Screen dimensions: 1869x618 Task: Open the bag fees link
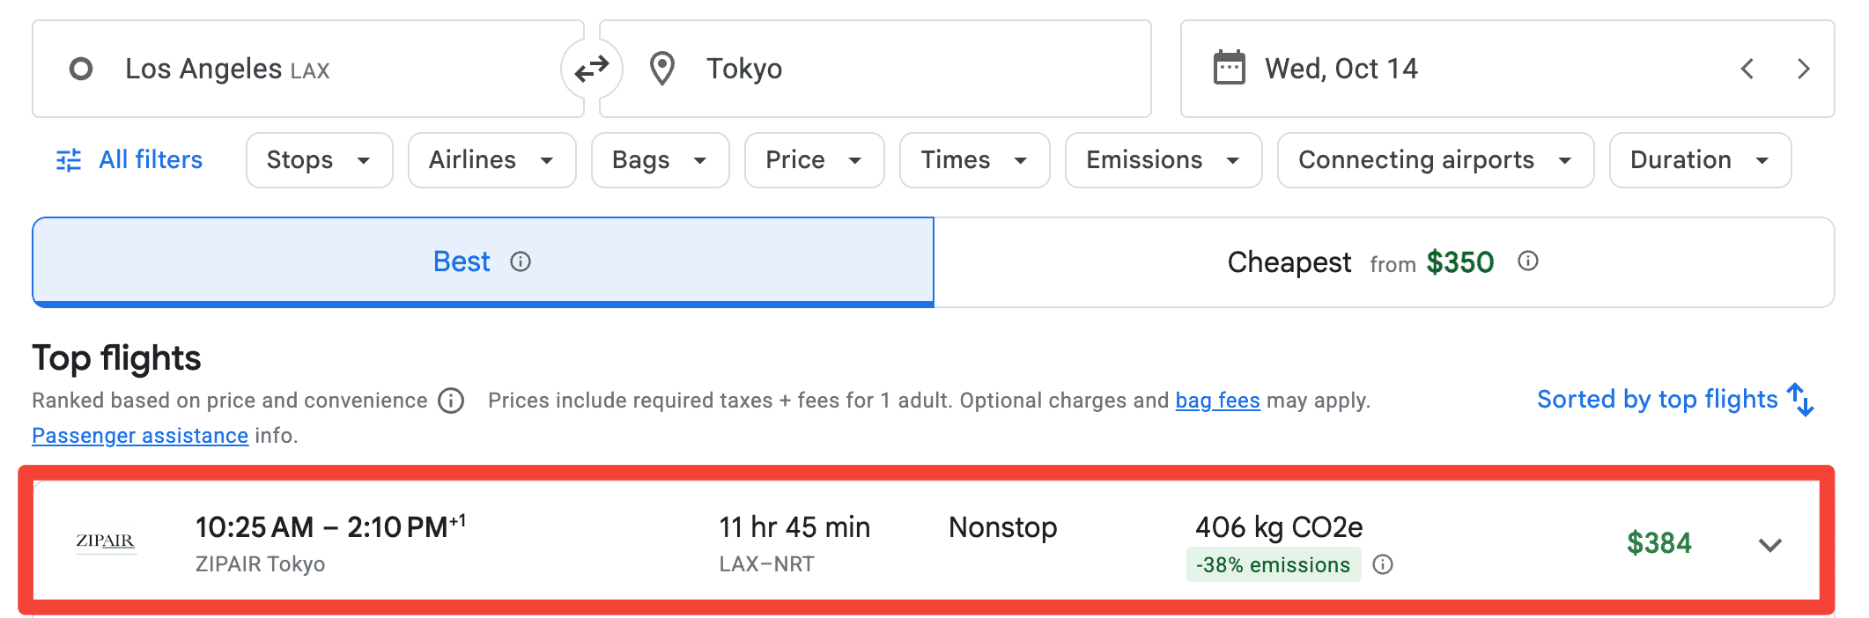click(x=1217, y=401)
